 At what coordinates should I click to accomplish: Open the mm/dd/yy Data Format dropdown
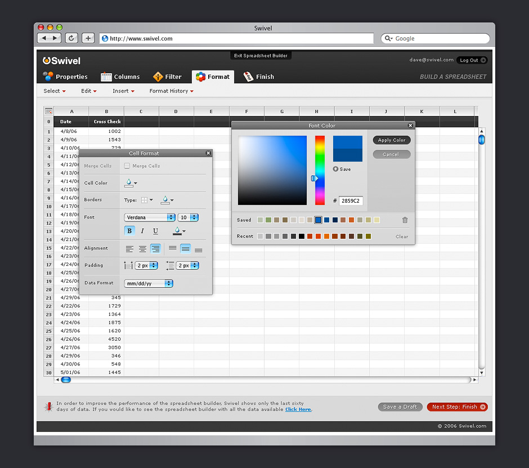point(149,283)
